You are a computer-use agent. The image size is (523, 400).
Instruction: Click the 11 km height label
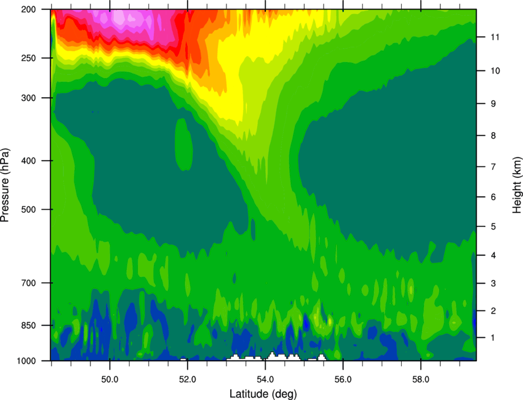pos(495,37)
